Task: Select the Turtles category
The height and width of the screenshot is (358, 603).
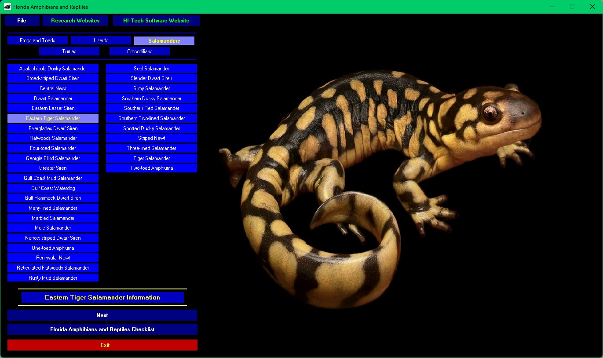Action: pos(69,51)
